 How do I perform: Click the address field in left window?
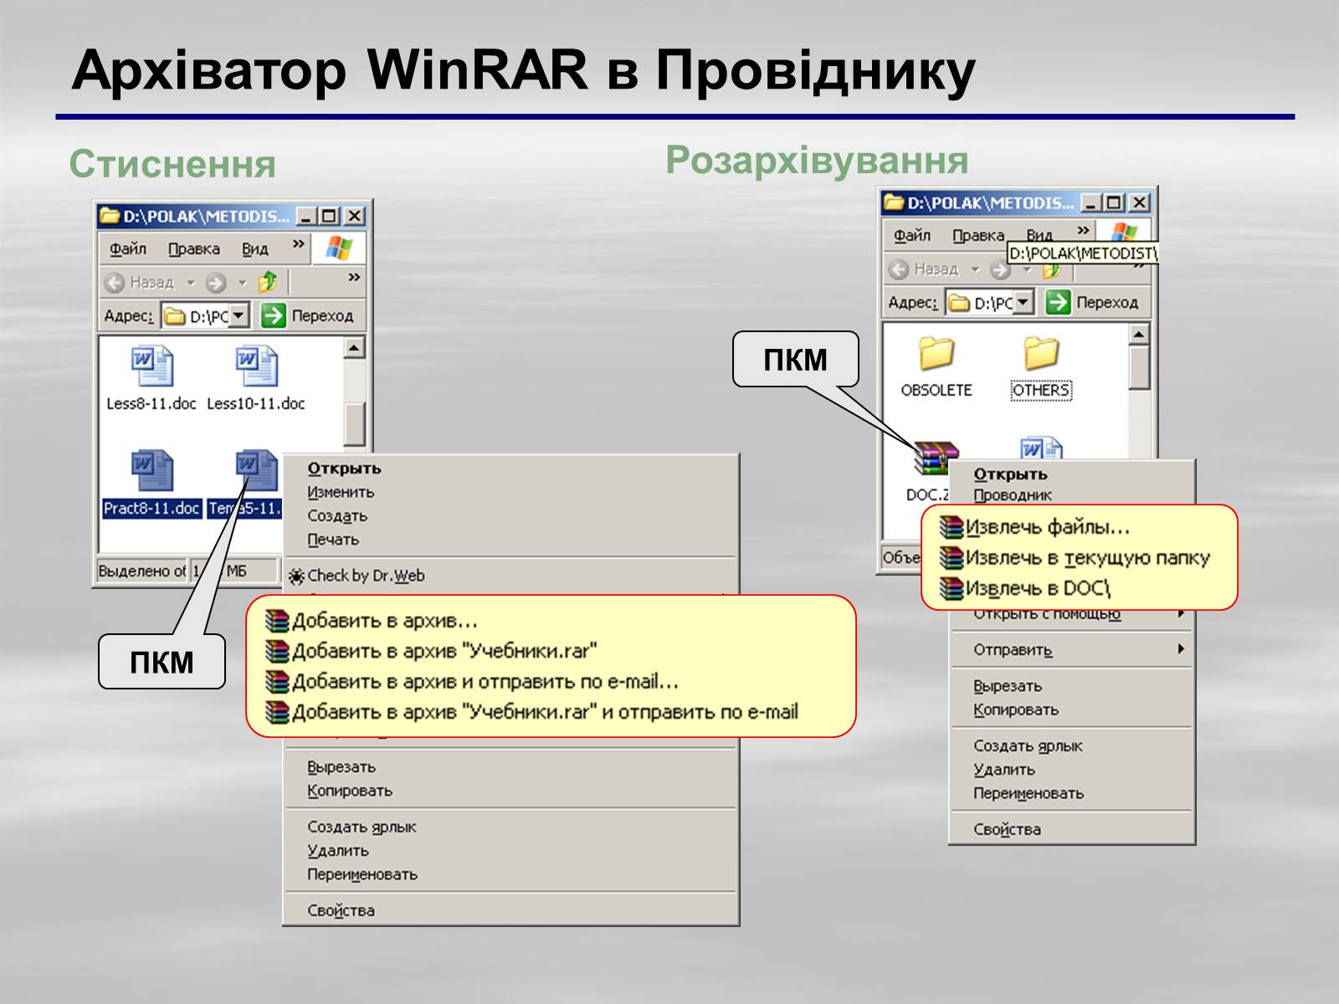tap(205, 315)
